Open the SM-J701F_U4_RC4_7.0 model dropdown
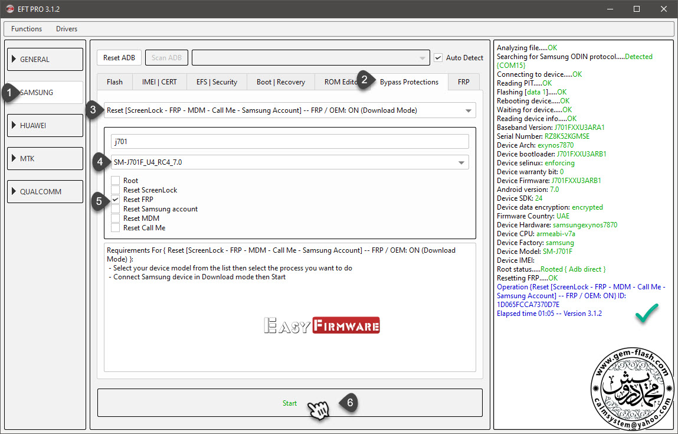 [290, 162]
